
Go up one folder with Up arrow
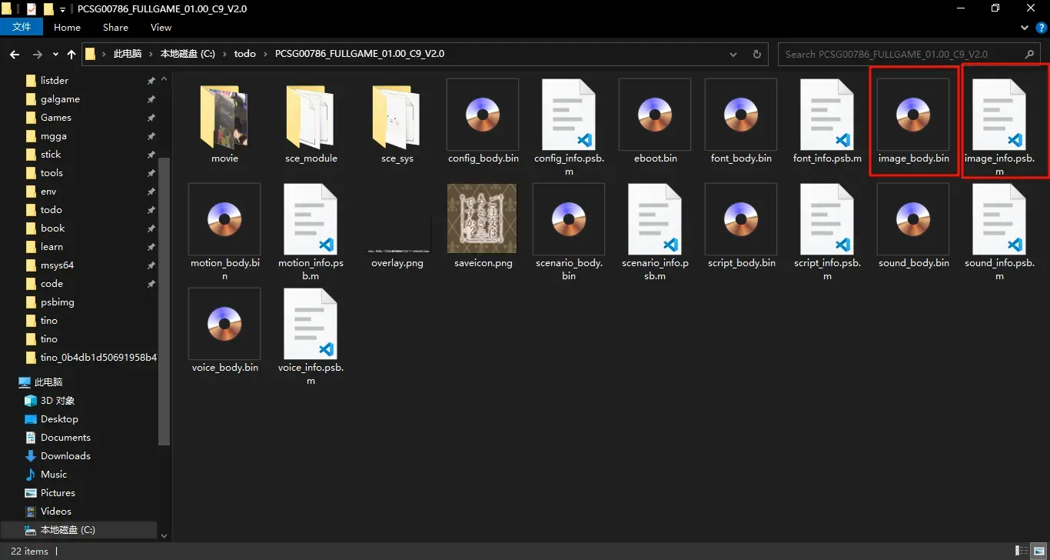(71, 55)
